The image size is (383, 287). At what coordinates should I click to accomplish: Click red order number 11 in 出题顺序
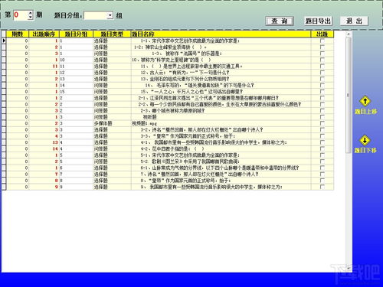(x=55, y=67)
